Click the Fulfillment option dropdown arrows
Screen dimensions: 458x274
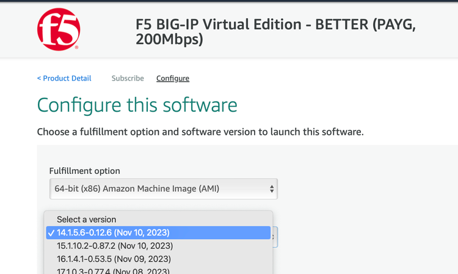coord(272,189)
